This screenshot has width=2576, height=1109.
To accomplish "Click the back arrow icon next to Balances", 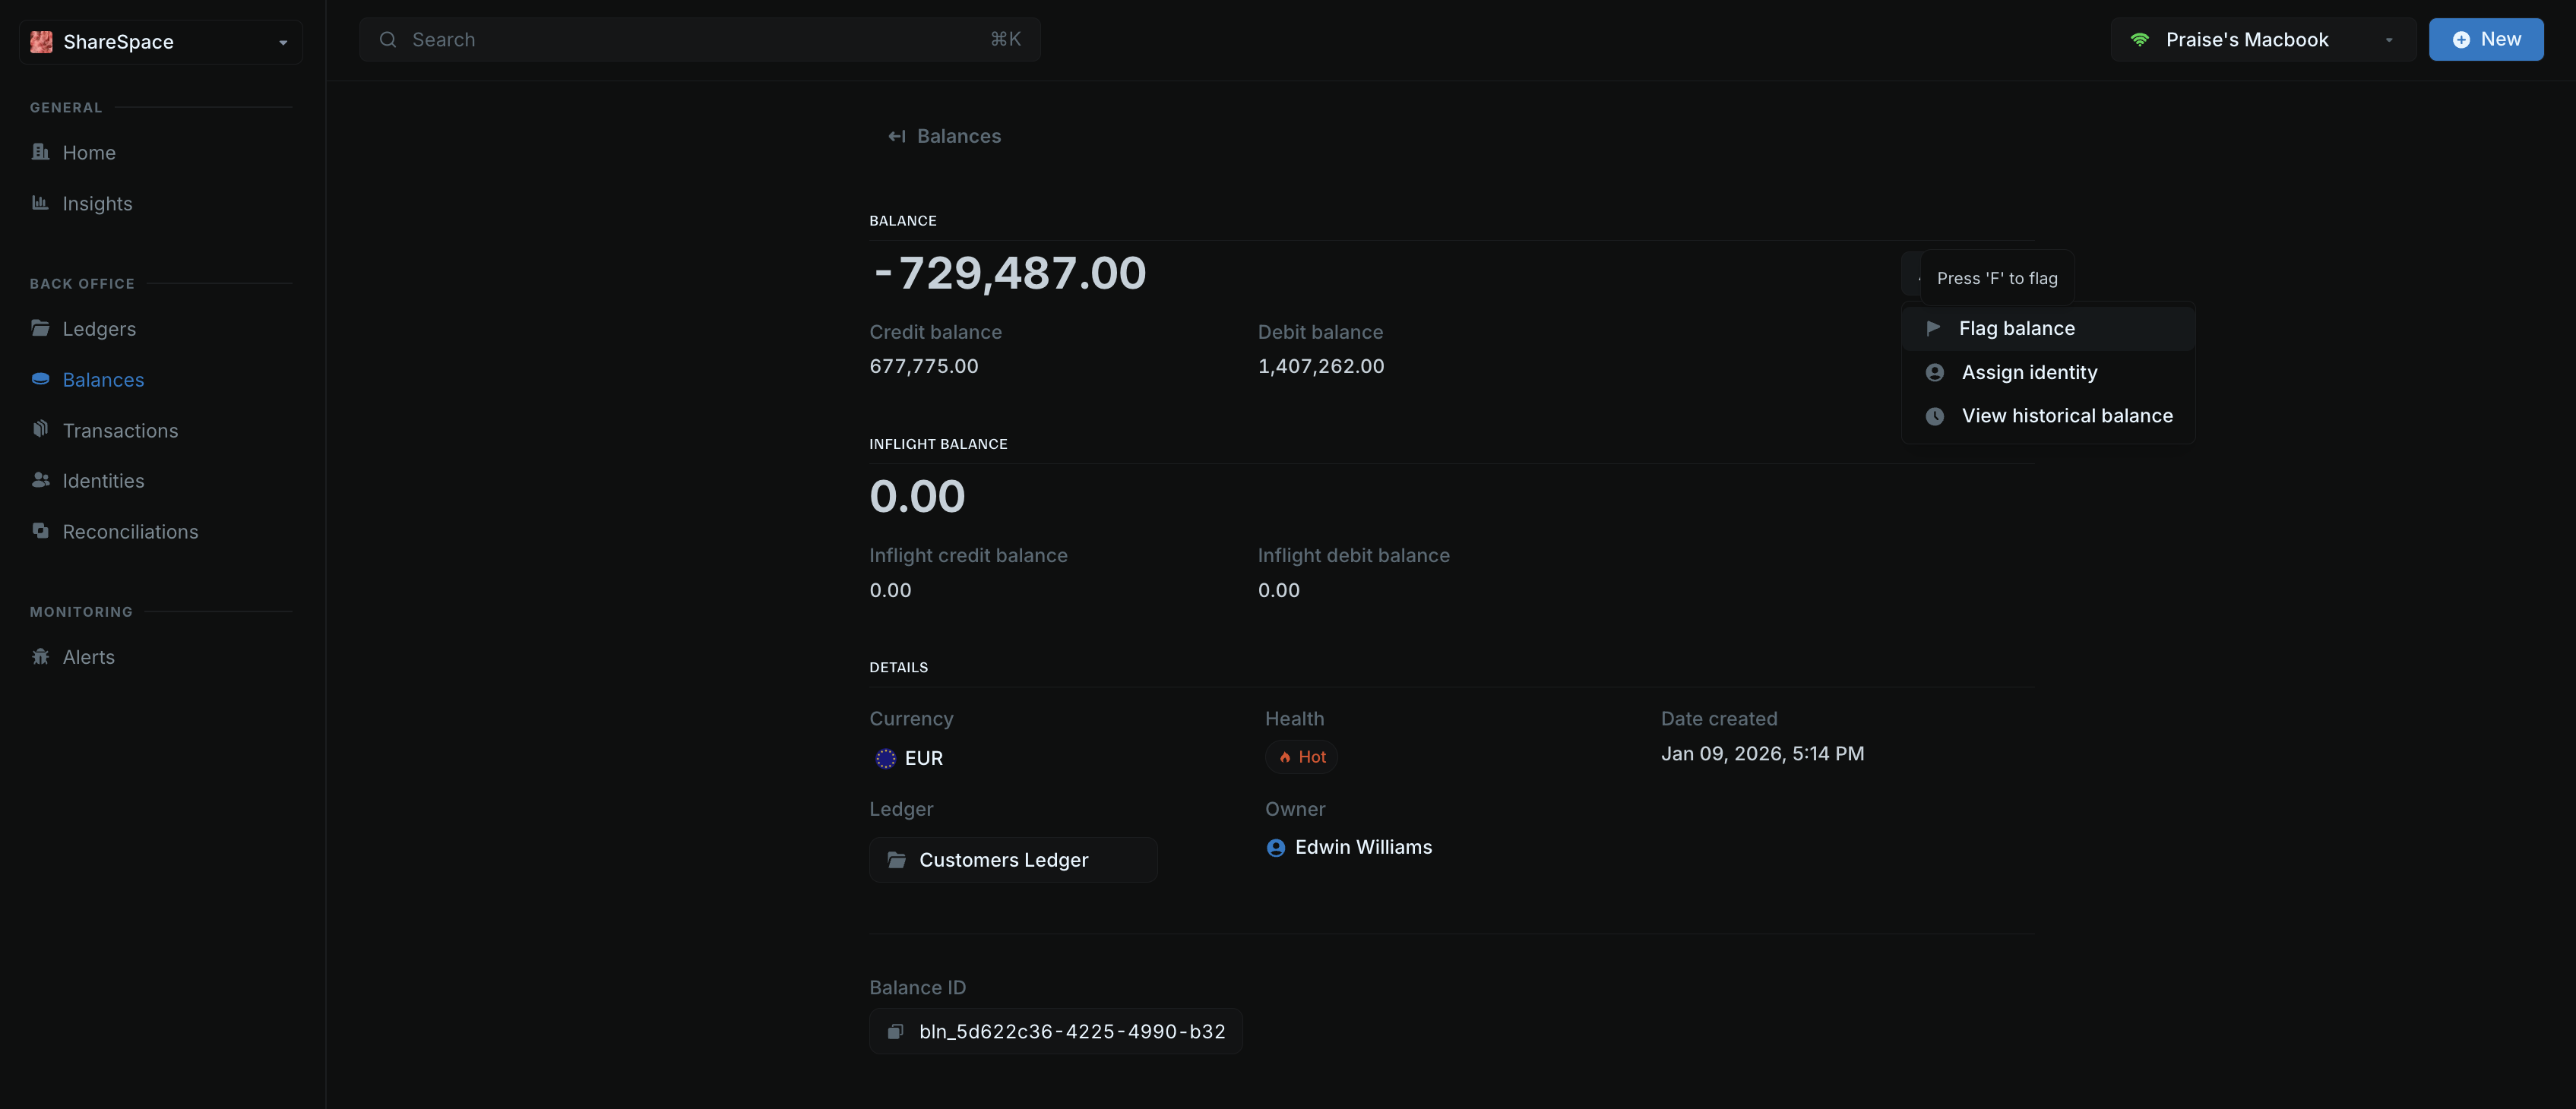I will 896,136.
